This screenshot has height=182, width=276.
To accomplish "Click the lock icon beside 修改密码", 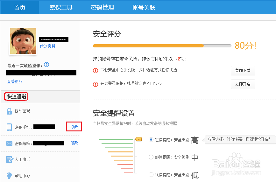I will (x=9, y=111).
